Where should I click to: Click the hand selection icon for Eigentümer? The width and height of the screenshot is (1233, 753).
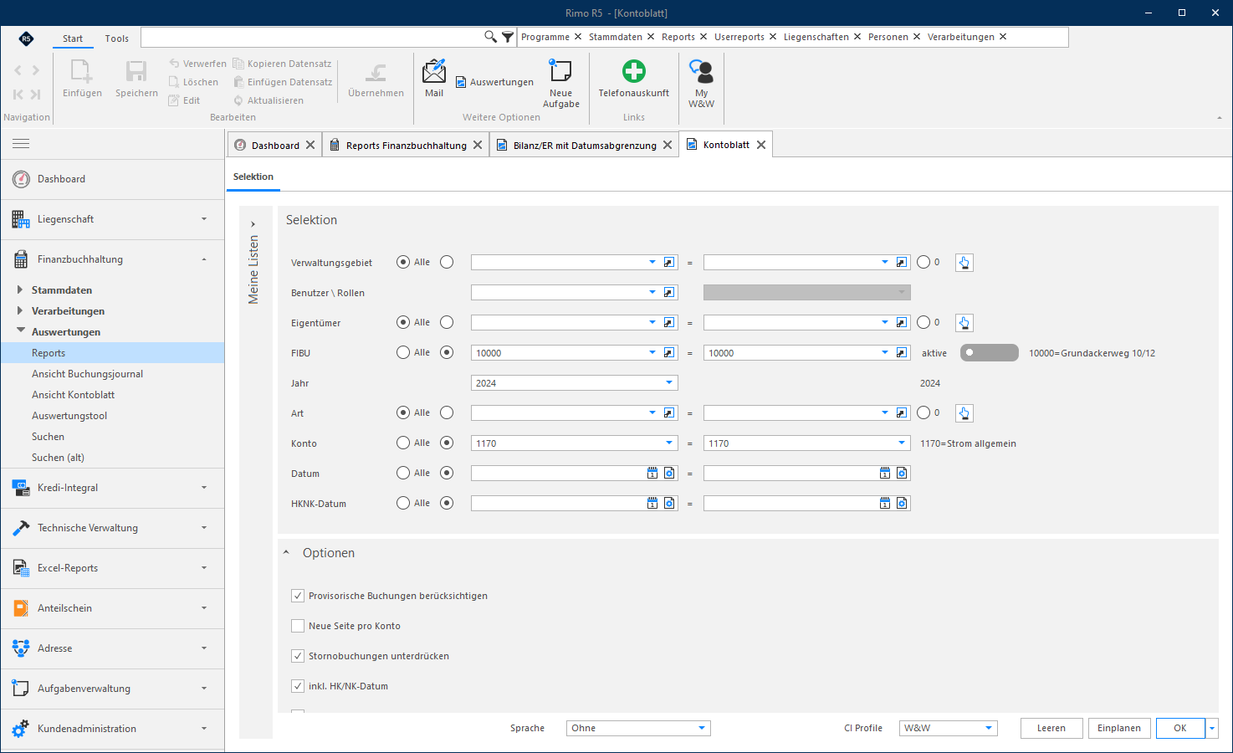964,323
